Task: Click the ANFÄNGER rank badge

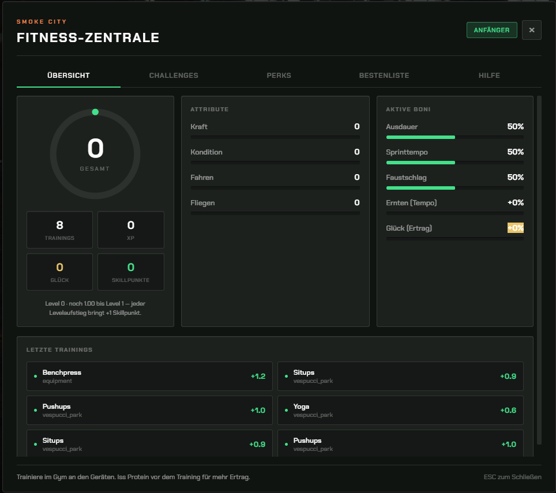Action: 491,30
